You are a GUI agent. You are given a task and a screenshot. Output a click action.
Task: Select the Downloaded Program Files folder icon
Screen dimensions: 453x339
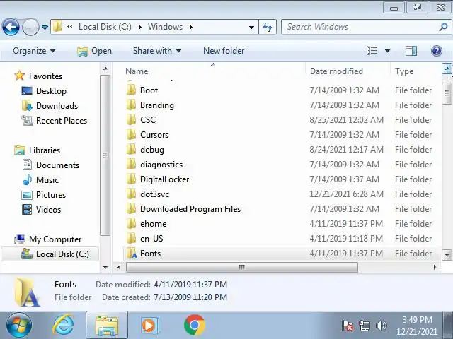[131, 209]
